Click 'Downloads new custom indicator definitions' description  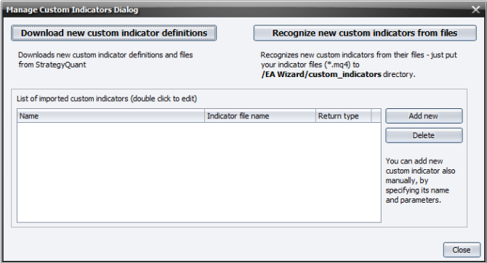coord(105,60)
